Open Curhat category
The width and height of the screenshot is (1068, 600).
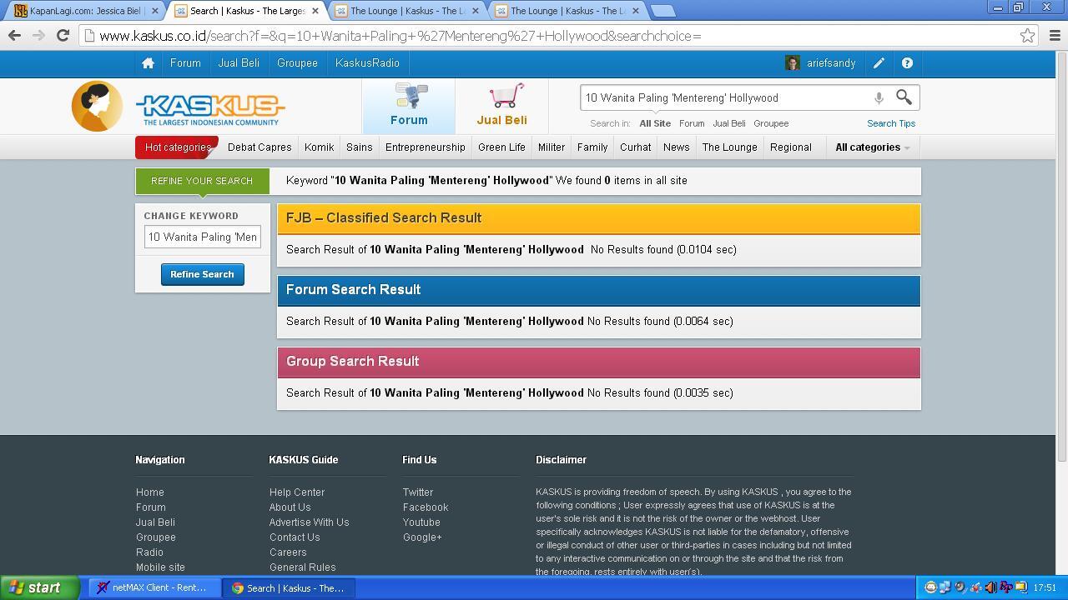(x=635, y=147)
